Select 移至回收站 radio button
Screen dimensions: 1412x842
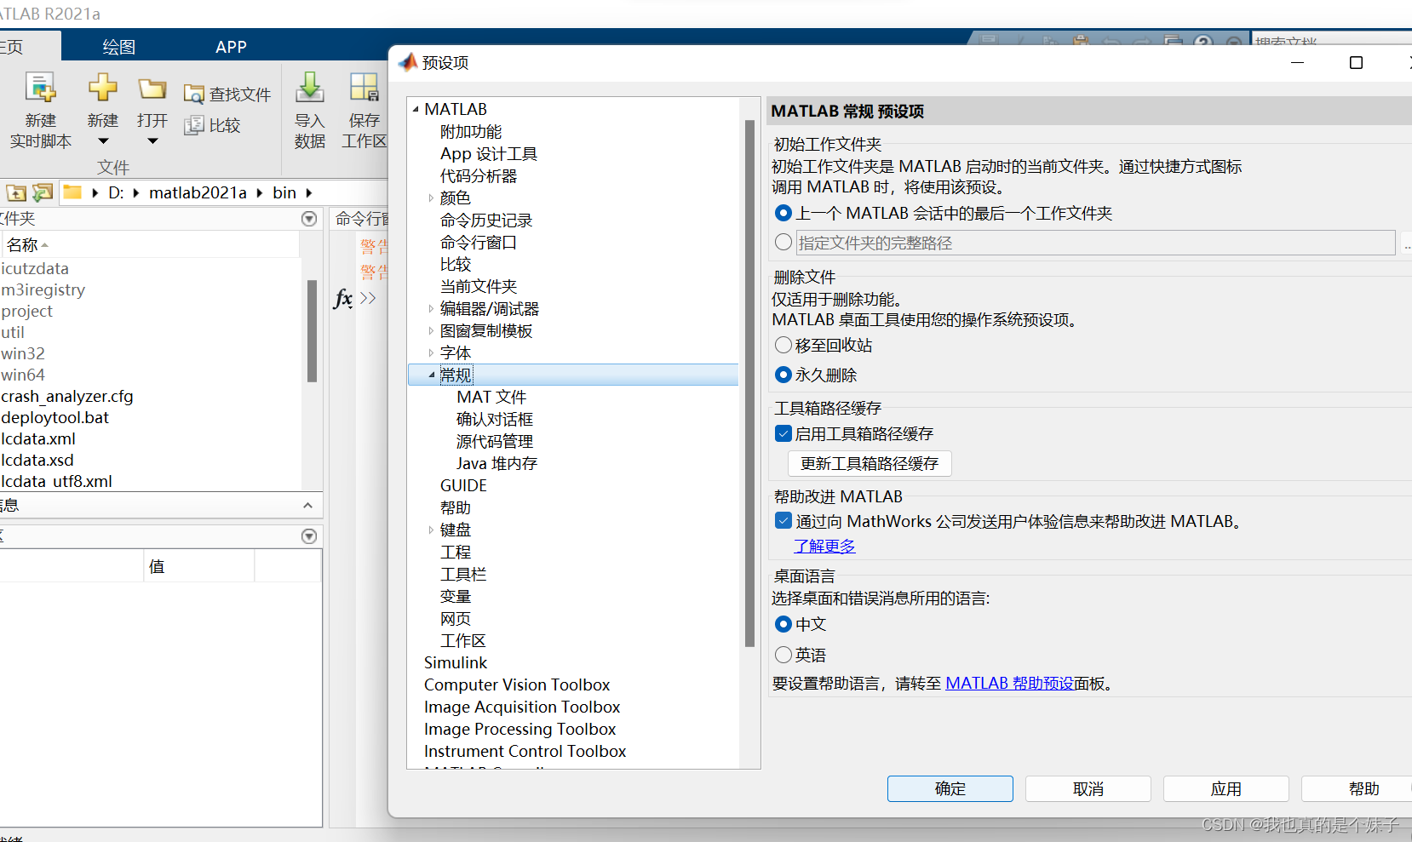[x=783, y=345]
